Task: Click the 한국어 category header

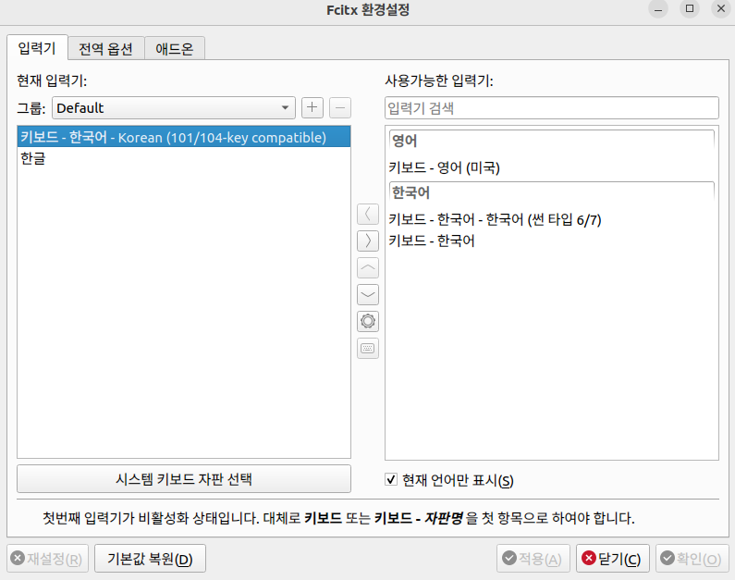Action: [552, 192]
